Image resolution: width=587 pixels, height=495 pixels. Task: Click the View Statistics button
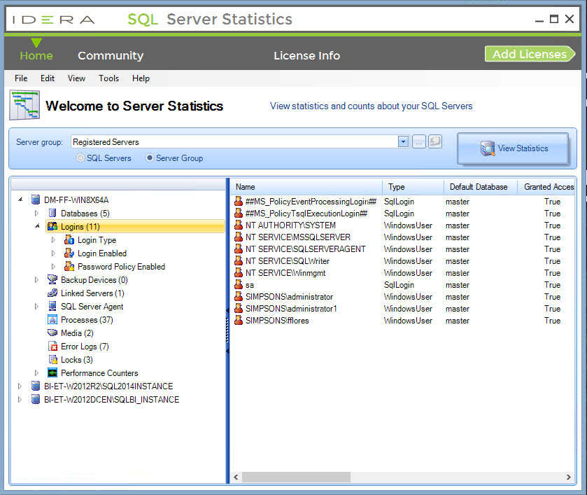[513, 148]
